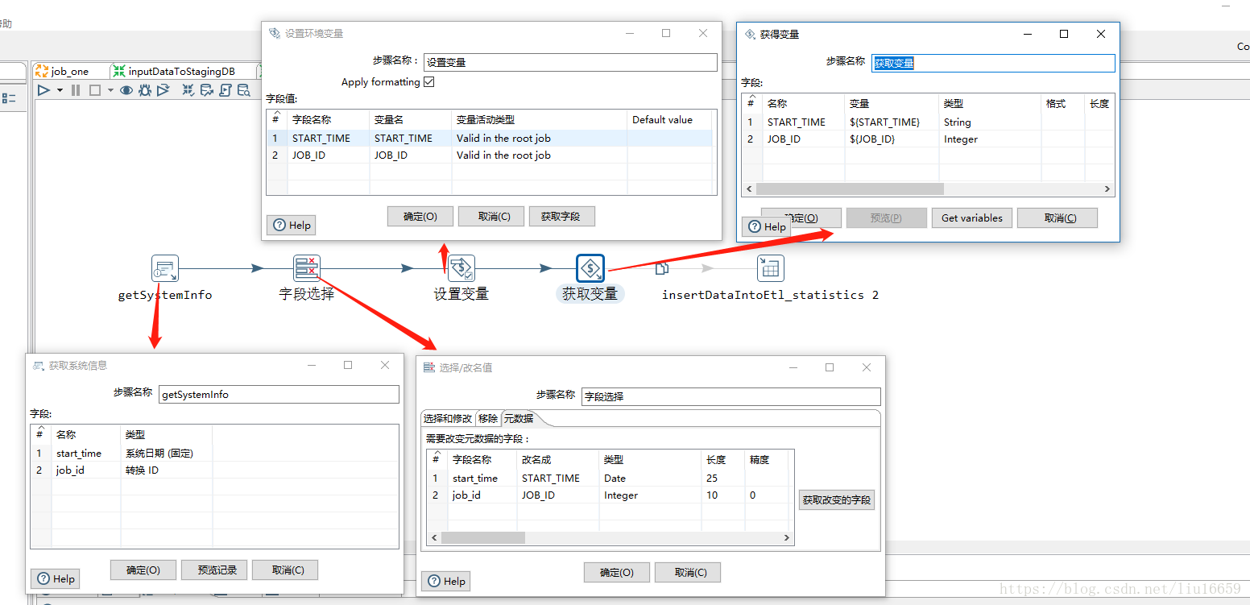Toggle the tree view icon in the left panel

[x=9, y=98]
